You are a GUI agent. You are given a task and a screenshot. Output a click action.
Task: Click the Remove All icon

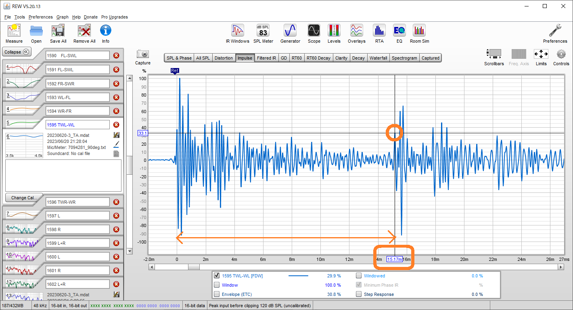(84, 31)
